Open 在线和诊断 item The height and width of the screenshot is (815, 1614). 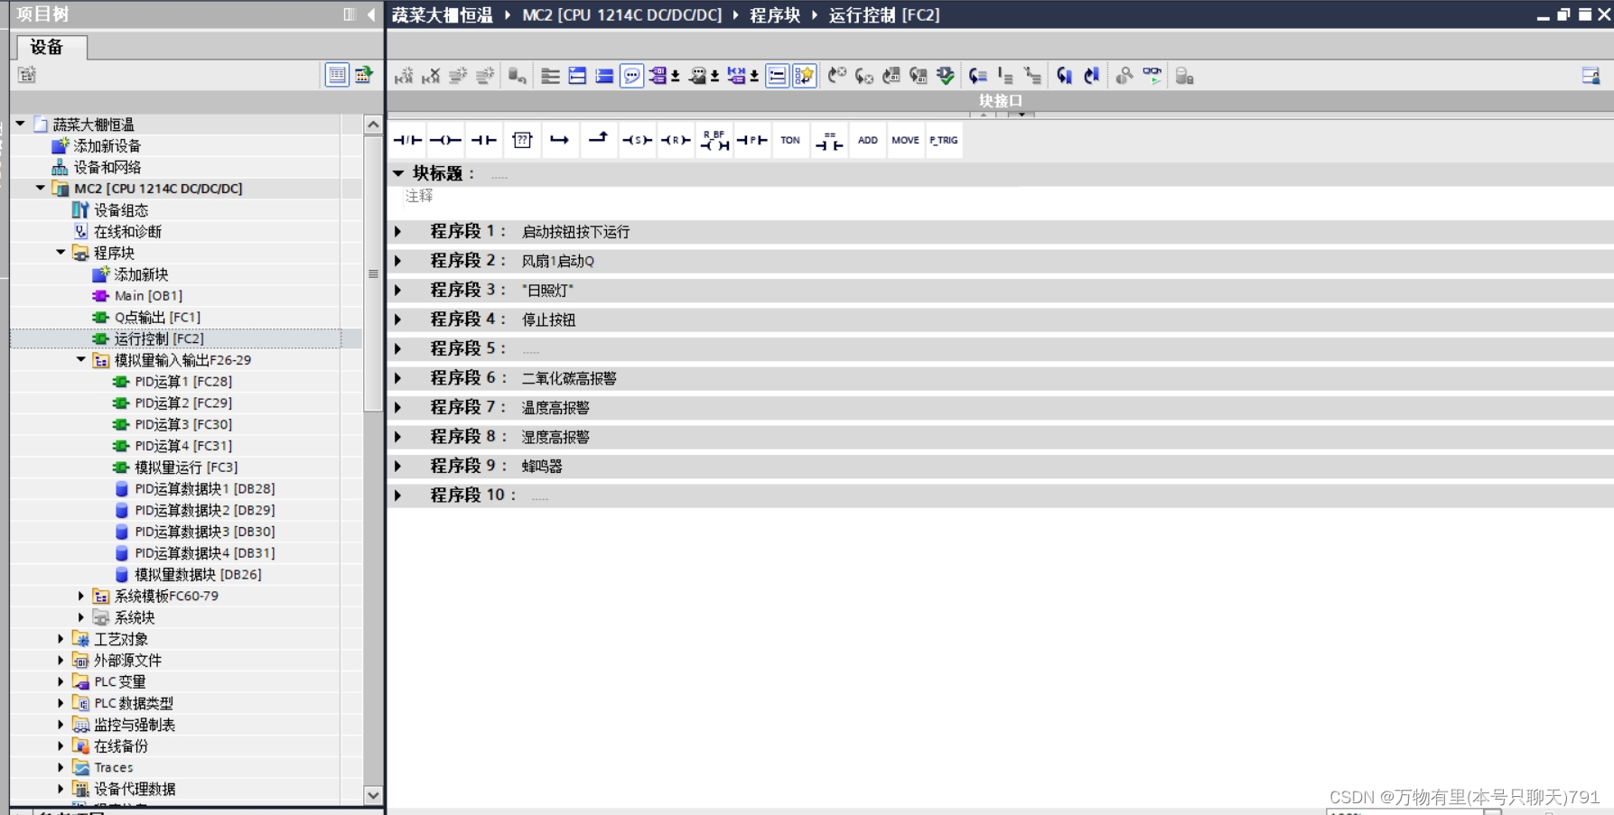(x=127, y=232)
